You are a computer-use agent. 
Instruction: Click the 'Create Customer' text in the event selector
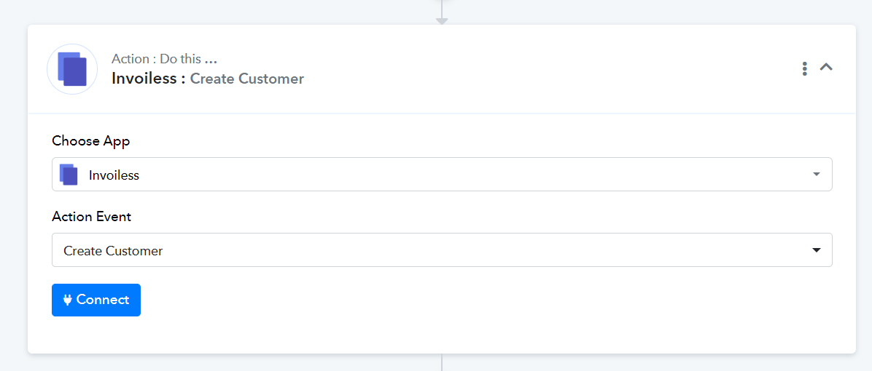click(x=113, y=251)
